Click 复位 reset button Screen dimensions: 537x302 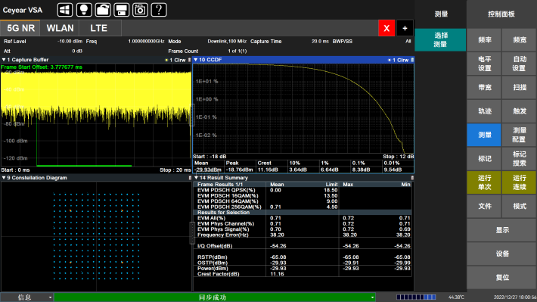point(501,277)
